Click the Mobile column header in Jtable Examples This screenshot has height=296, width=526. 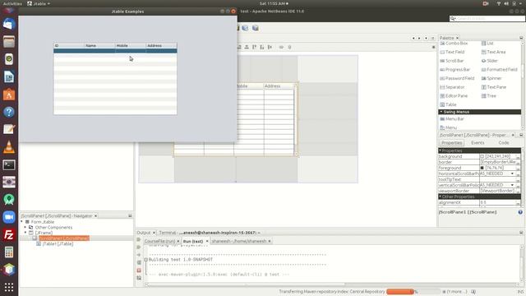131,45
